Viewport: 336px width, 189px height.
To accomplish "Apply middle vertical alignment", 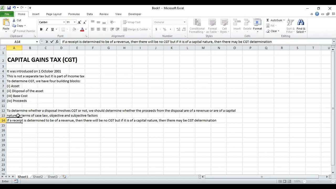I will click(98, 22).
